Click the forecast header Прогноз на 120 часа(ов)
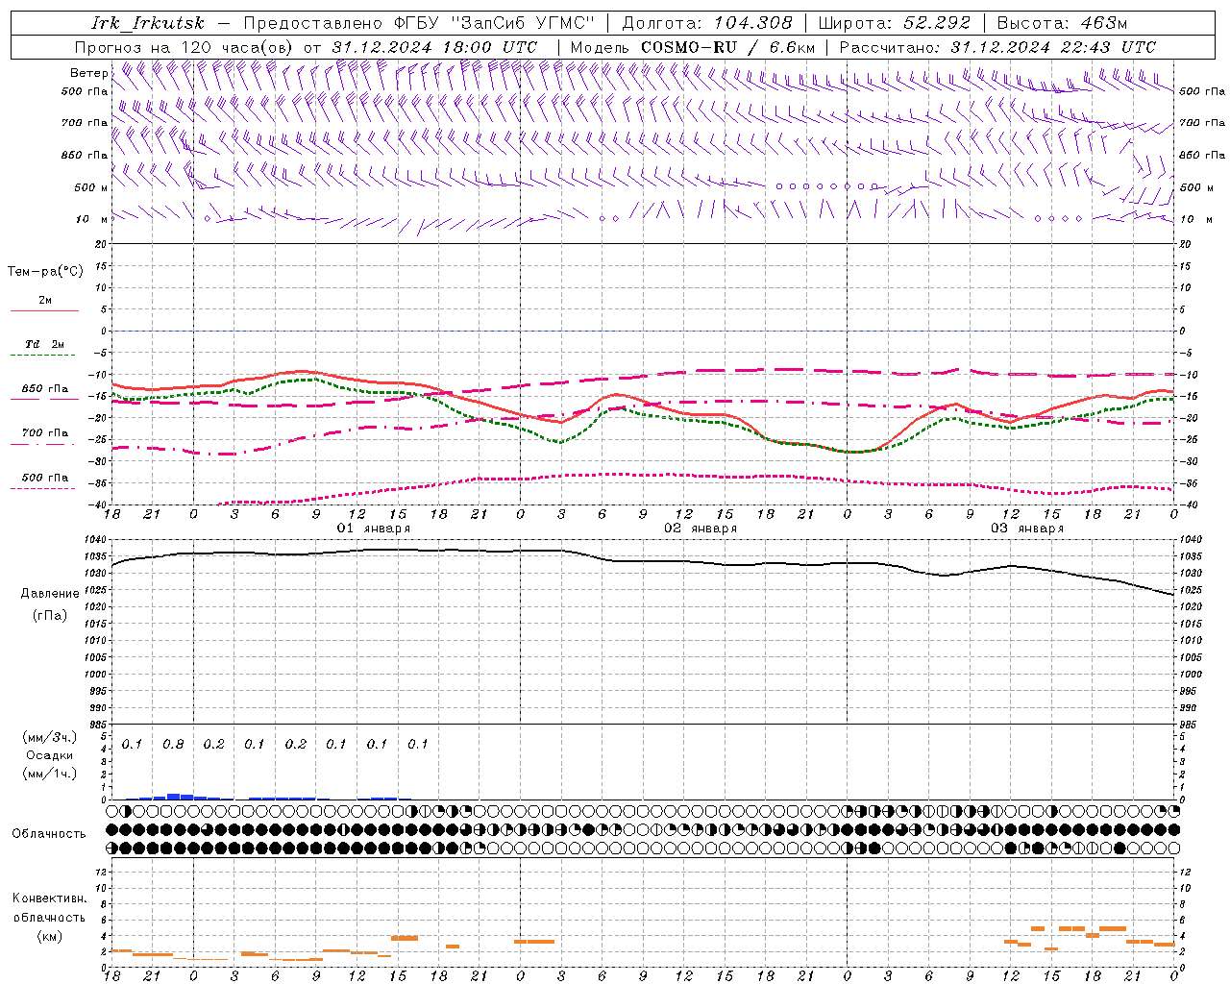The width and height of the screenshot is (1230, 984). click(184, 47)
